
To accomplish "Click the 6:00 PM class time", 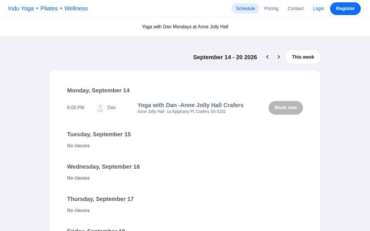I will tap(76, 108).
